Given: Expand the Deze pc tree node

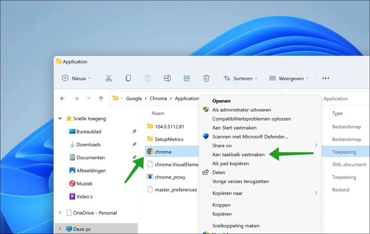Looking at the screenshot, I should pos(60,229).
